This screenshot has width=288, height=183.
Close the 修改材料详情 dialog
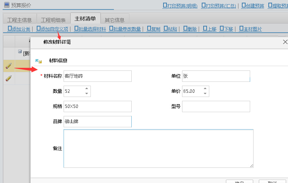click(285, 42)
